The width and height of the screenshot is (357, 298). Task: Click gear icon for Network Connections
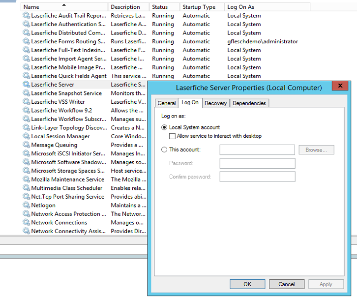[26, 222]
